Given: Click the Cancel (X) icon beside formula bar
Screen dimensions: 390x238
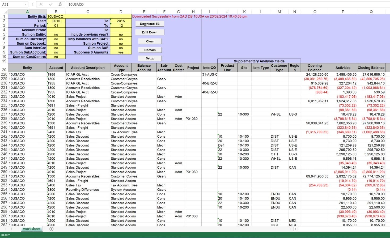Looking at the screenshot, I should 41,4.
